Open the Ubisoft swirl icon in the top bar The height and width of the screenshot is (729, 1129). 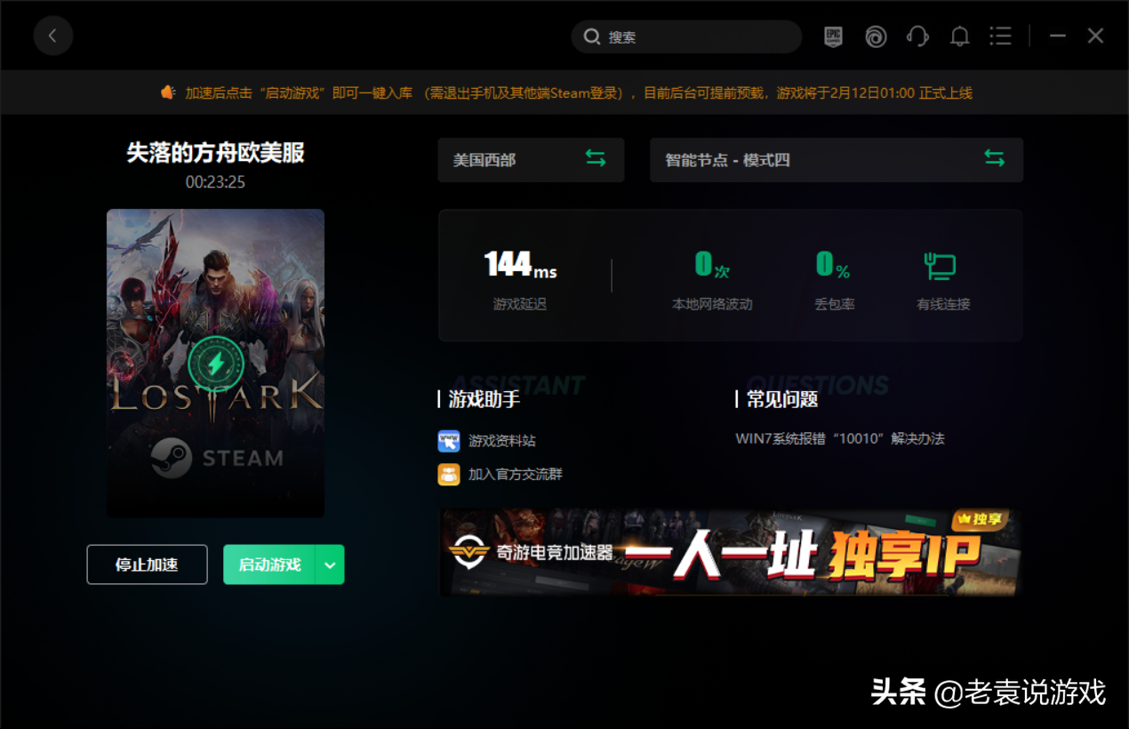(x=876, y=36)
